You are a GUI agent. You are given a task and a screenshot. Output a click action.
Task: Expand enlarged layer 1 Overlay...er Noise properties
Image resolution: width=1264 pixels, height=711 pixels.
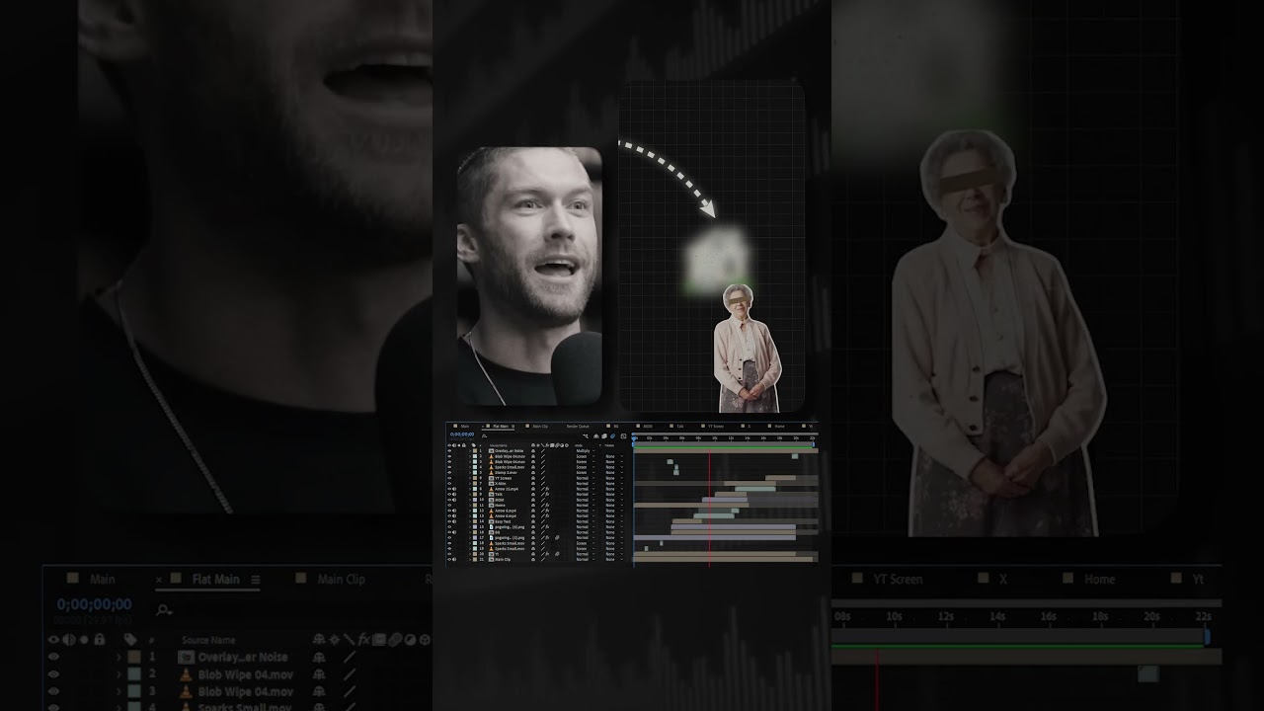tap(119, 657)
